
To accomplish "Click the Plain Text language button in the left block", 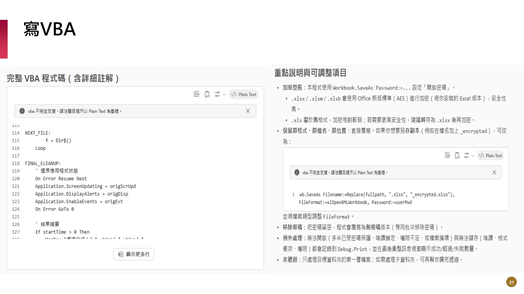I will [243, 94].
